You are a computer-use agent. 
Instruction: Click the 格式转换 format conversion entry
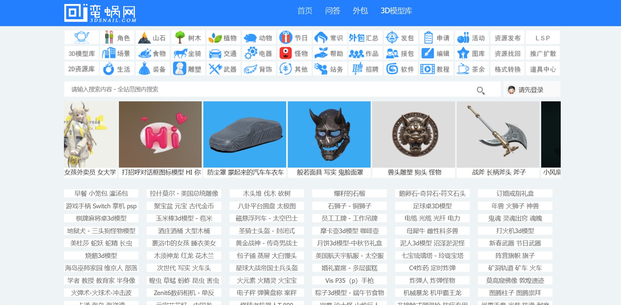(507, 69)
